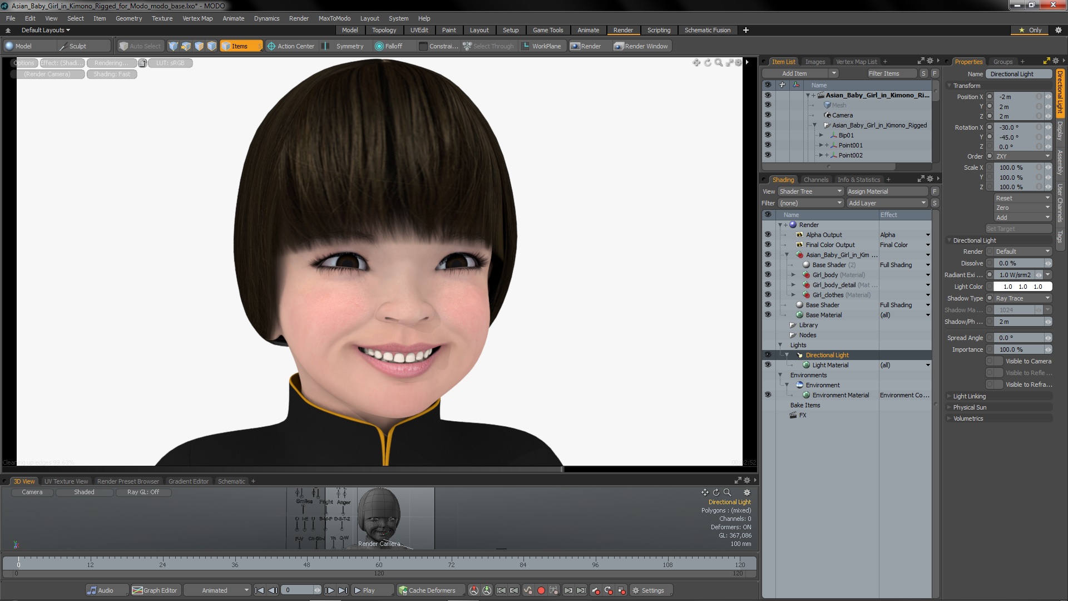Open the Dynamics menu

click(x=266, y=18)
